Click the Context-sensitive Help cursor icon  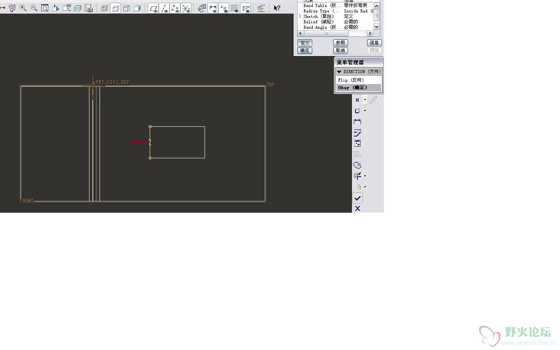(277, 8)
